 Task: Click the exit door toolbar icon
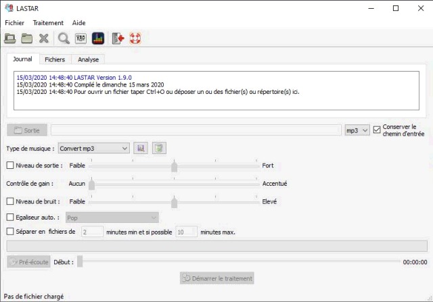(118, 38)
